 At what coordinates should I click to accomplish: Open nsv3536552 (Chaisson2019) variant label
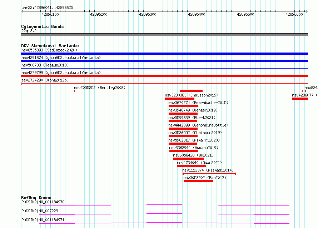point(195,133)
